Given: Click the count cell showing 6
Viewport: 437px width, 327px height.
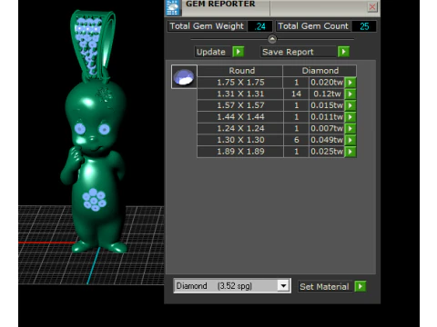Looking at the screenshot, I should click(296, 140).
